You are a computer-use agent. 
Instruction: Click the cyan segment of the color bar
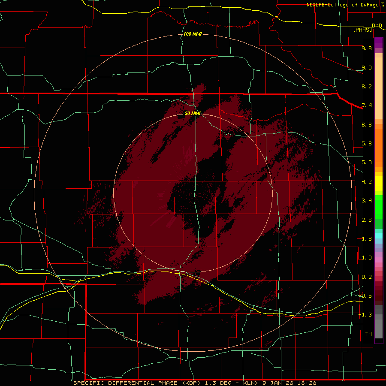tap(379, 236)
